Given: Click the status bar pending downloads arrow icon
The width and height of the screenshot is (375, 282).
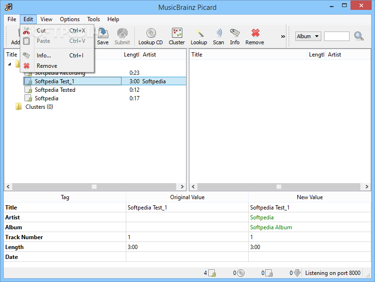Looking at the screenshot, I should pos(297,273).
